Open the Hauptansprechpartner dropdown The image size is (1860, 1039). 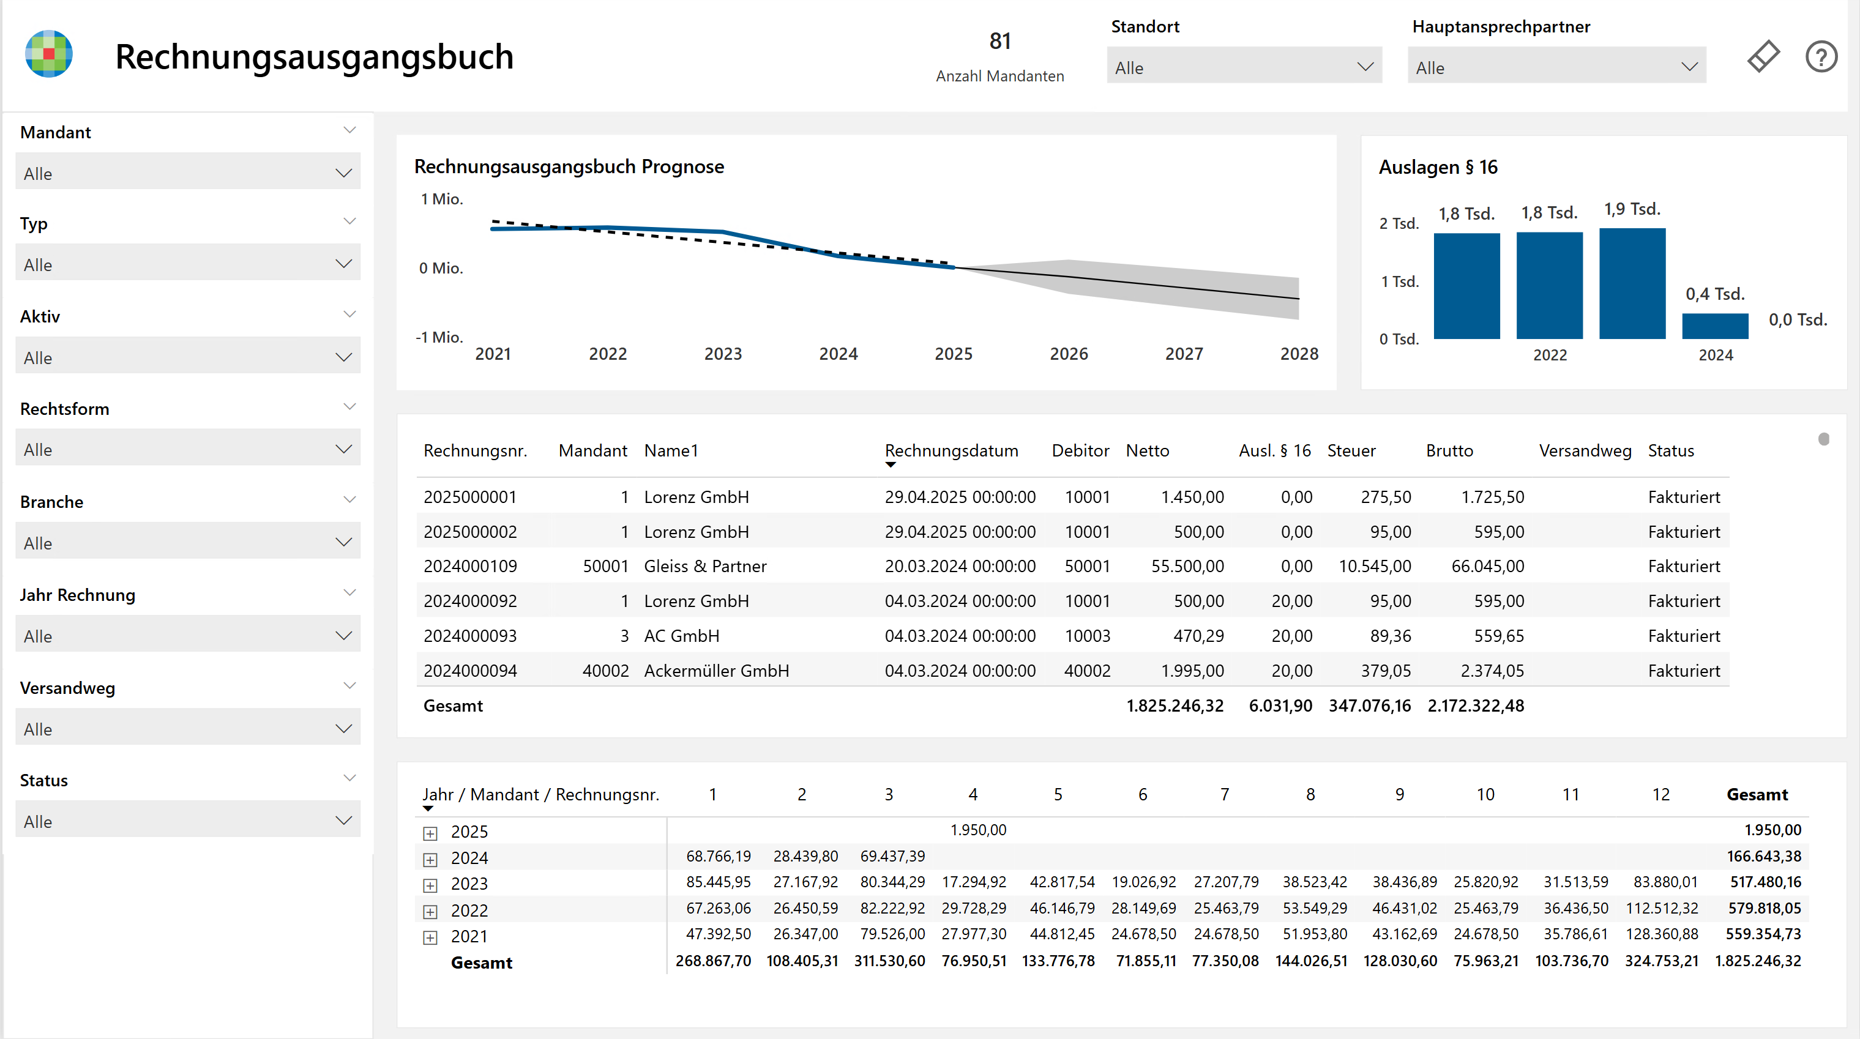coord(1557,65)
